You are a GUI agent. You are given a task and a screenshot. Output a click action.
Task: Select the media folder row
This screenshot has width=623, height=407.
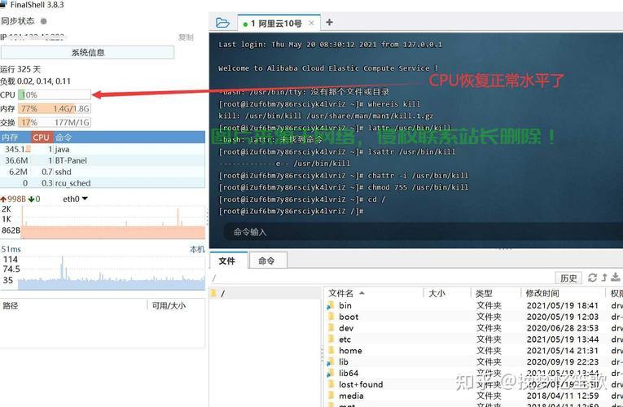[474, 396]
